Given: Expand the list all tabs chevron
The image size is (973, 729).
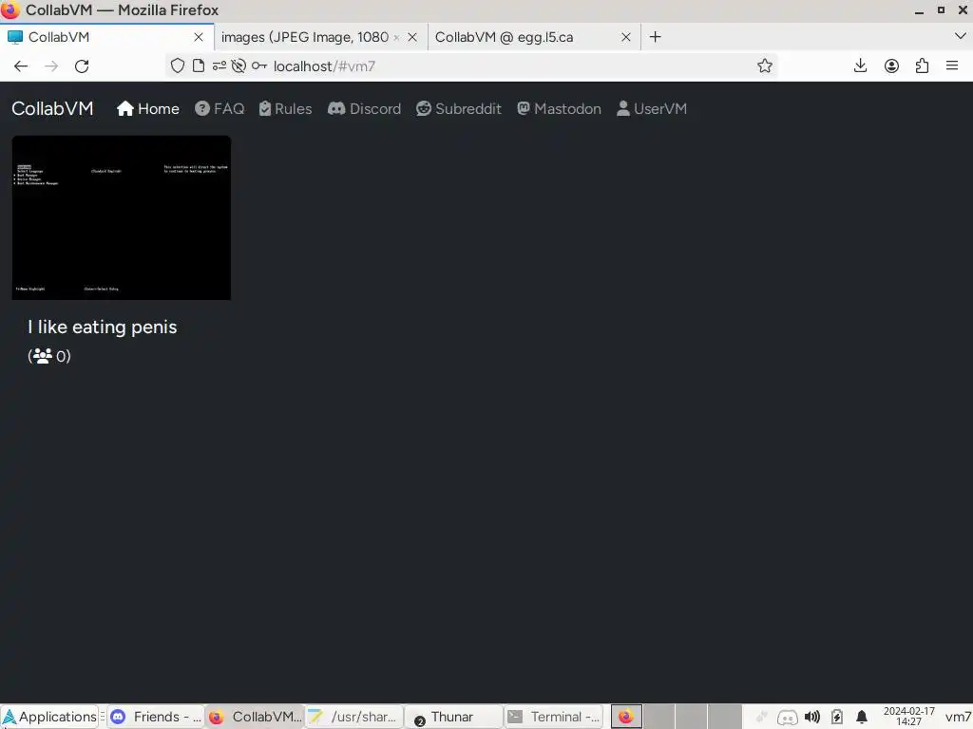Looking at the screenshot, I should pyautogui.click(x=960, y=36).
